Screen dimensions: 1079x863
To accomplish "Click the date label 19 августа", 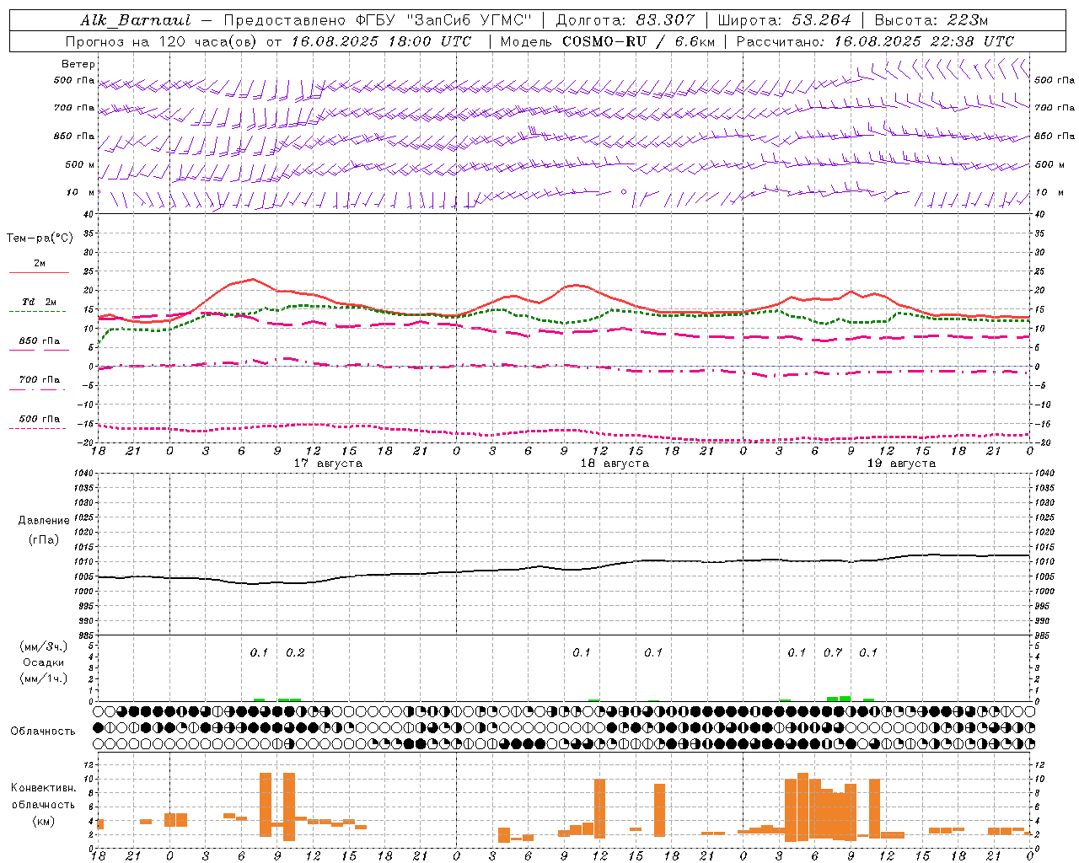I will (x=901, y=464).
